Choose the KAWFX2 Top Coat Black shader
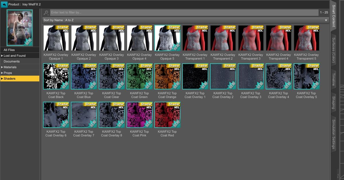 tap(56, 76)
